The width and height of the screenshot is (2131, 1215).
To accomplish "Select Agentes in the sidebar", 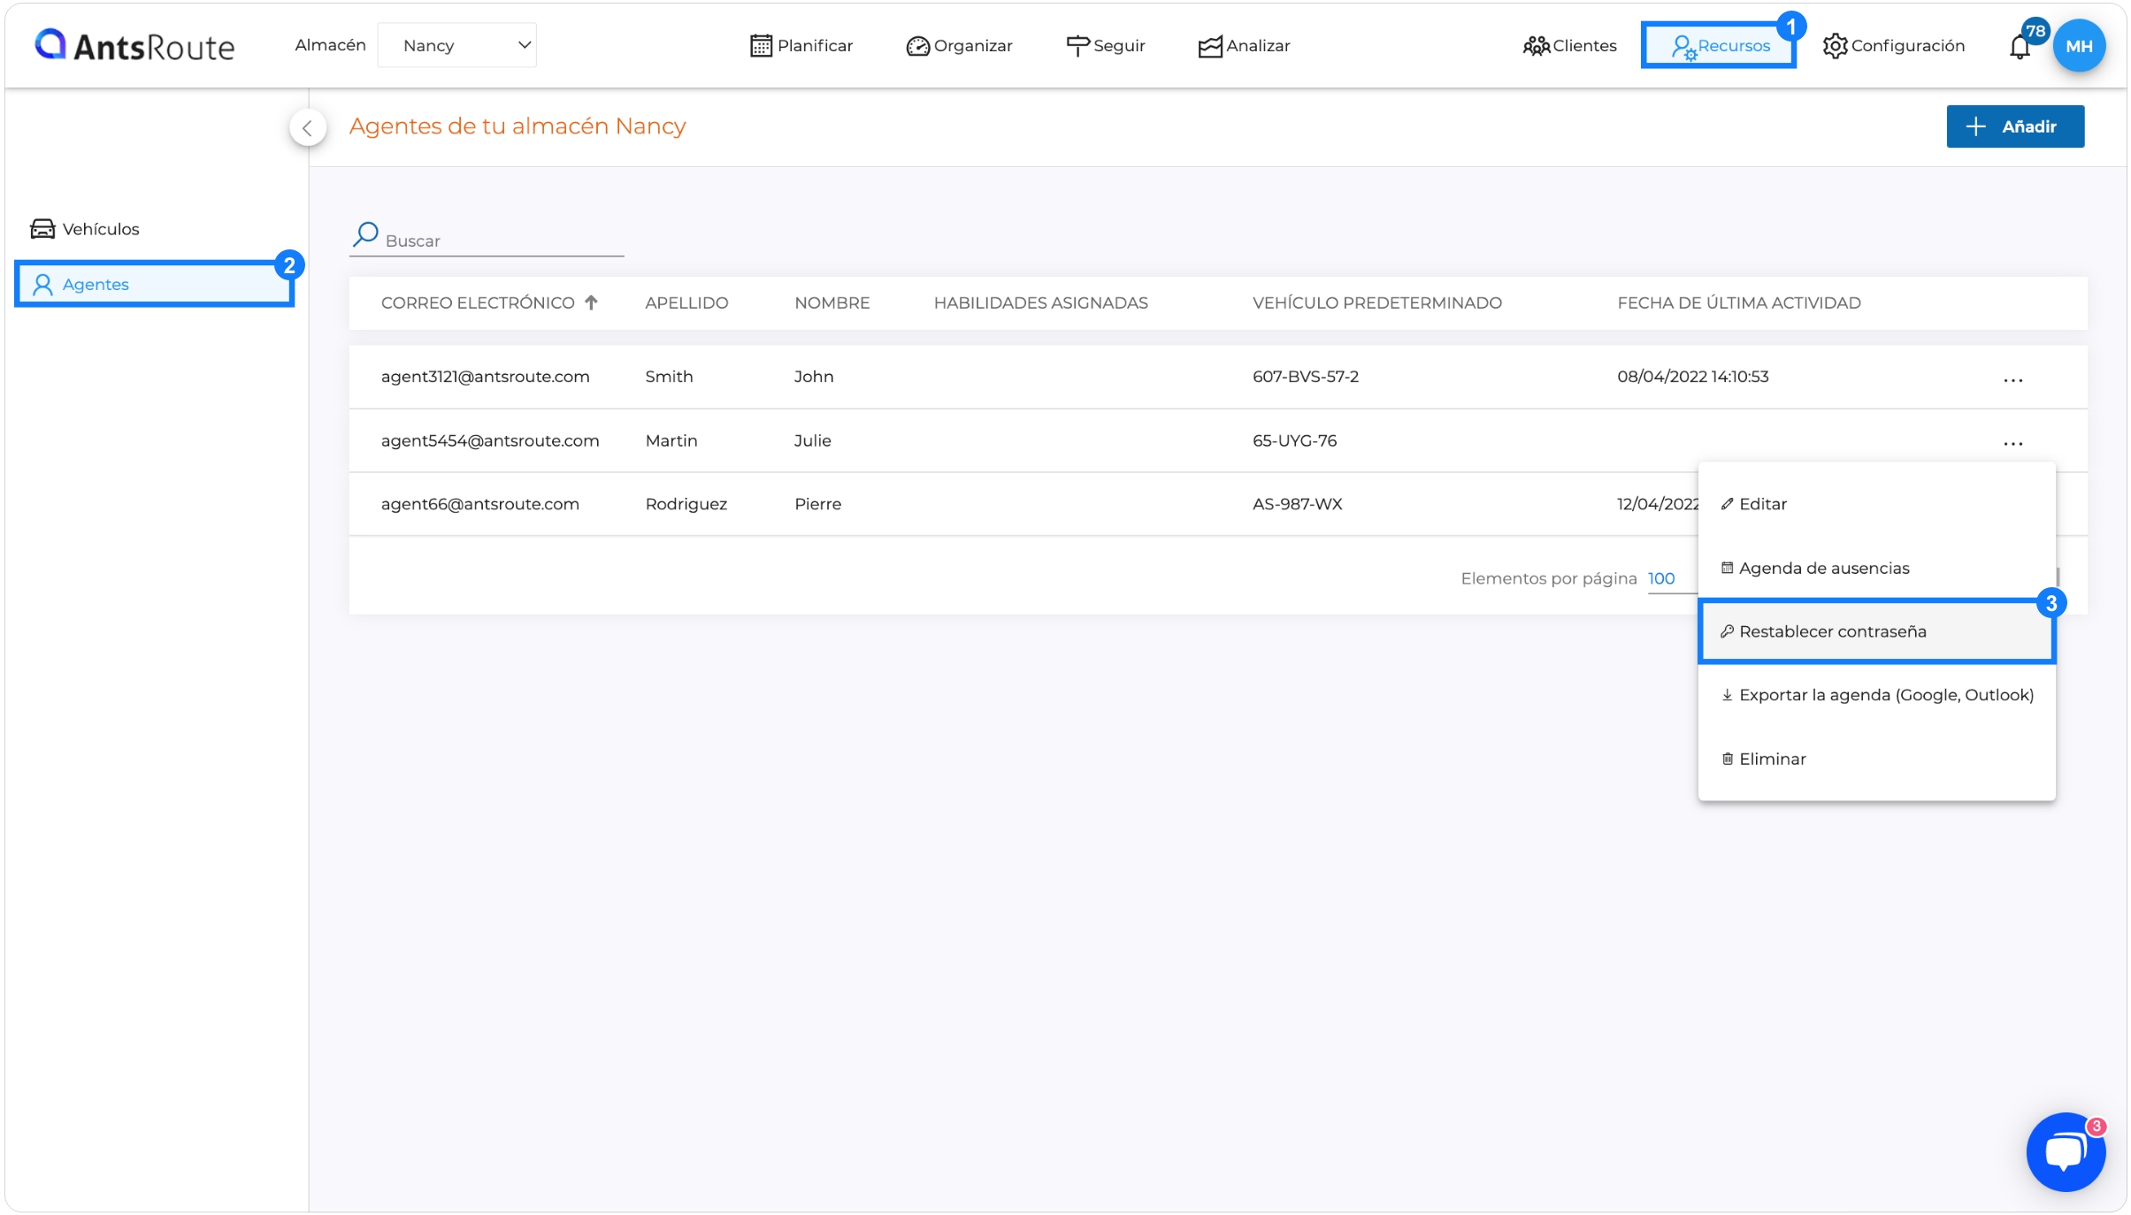I will coord(154,284).
